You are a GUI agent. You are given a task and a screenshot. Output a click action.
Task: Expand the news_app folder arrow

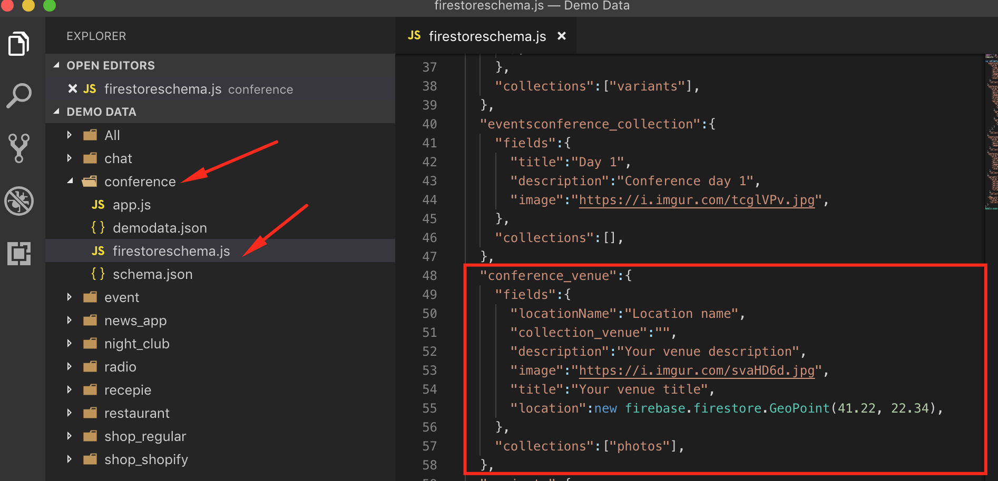70,320
